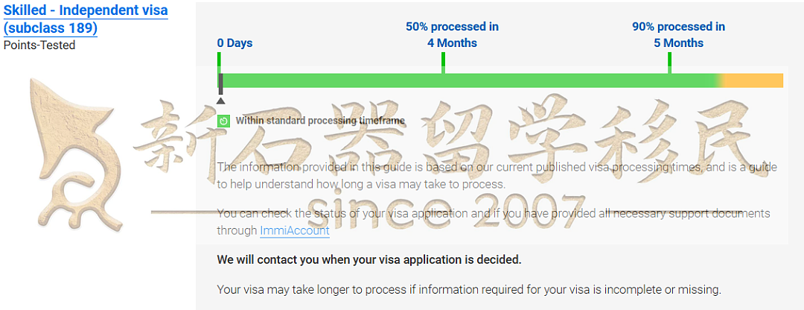This screenshot has width=804, height=310.
Task: Click the "Your visa may take longer" sentence
Action: [469, 289]
